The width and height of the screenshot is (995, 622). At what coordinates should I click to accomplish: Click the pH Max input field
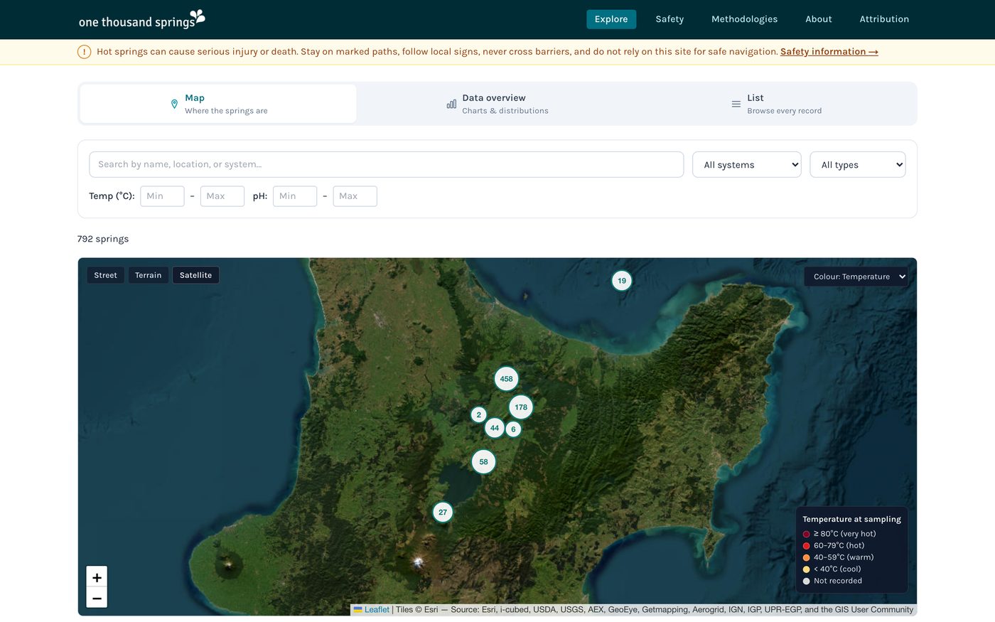(x=355, y=196)
